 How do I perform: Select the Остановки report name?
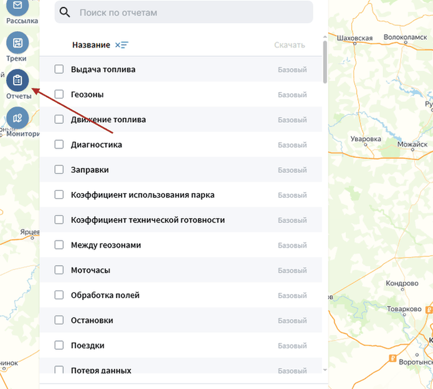click(x=92, y=320)
